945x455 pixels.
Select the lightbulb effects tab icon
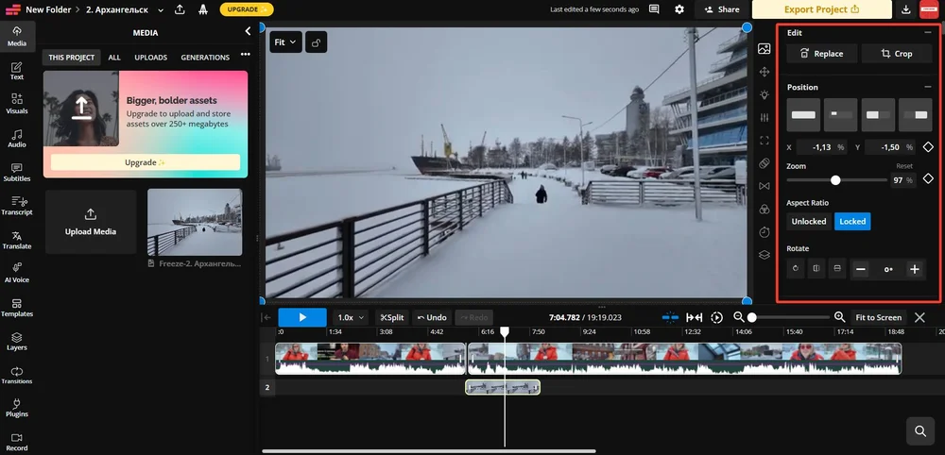coord(765,94)
